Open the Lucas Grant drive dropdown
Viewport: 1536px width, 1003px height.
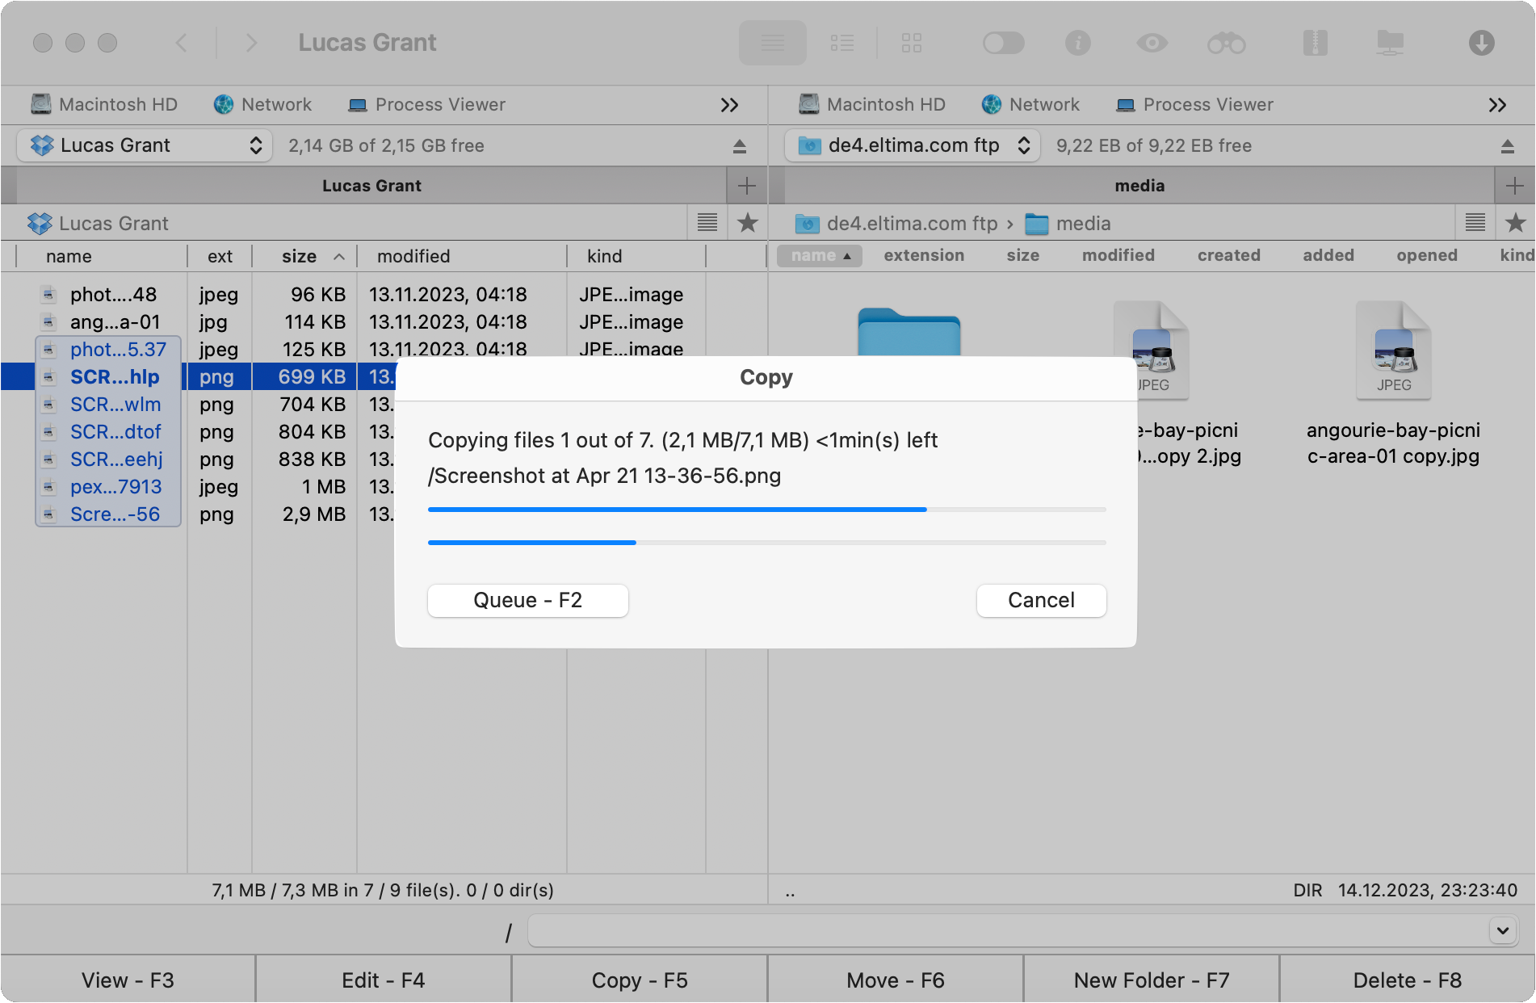coord(144,145)
